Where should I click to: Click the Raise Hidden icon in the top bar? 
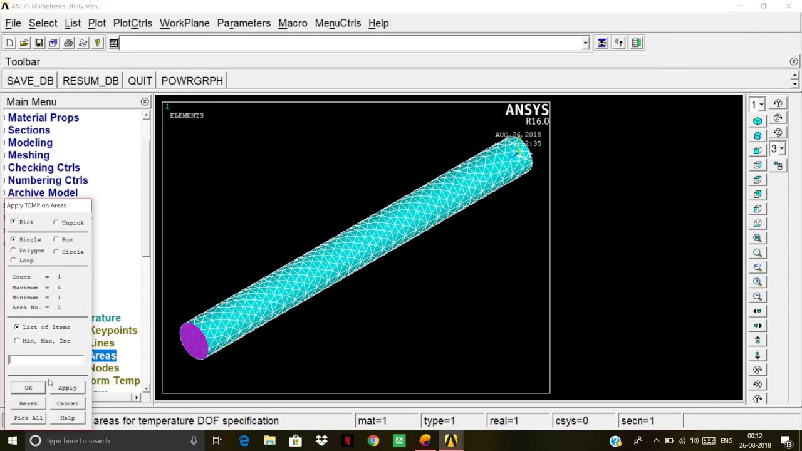pos(602,43)
